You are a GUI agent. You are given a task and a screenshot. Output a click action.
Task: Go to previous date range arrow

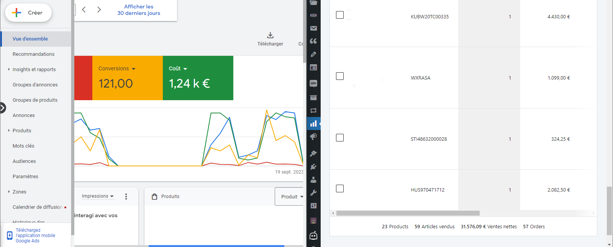pos(84,10)
